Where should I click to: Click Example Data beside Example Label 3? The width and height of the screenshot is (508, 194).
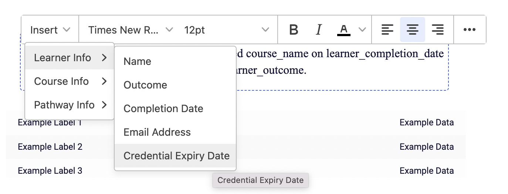coord(427,171)
